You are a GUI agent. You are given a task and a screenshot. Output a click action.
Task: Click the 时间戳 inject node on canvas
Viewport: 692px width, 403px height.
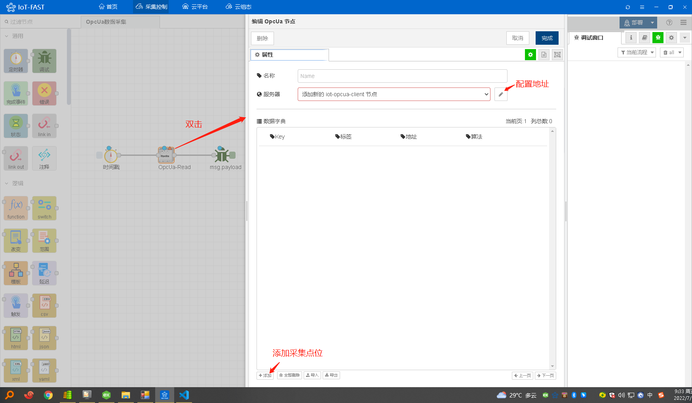[x=111, y=155]
